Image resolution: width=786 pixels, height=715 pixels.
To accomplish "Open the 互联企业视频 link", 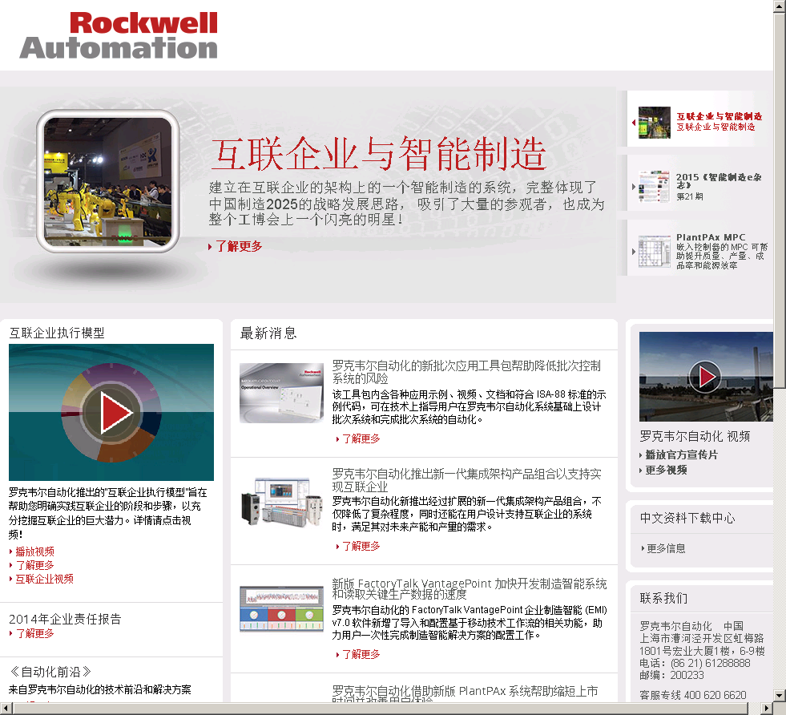I will (x=44, y=579).
